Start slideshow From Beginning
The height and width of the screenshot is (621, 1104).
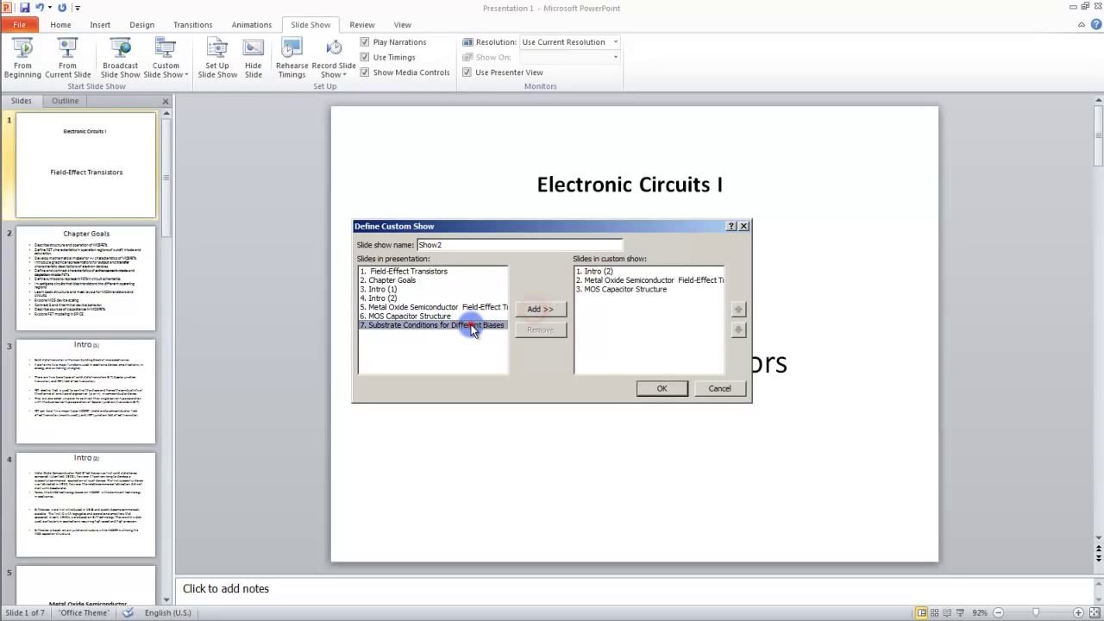point(22,58)
